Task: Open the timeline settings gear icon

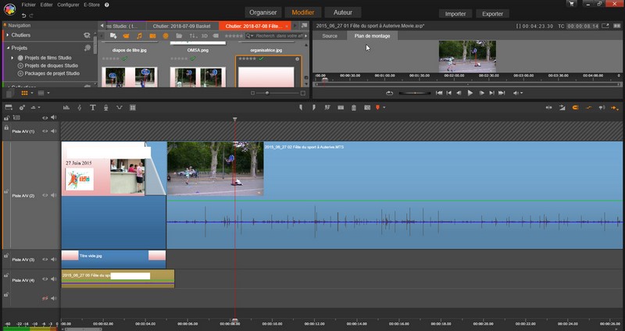Action: 22,108
